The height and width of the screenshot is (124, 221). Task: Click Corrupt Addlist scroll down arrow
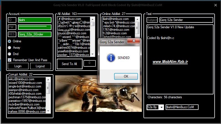[48, 111]
